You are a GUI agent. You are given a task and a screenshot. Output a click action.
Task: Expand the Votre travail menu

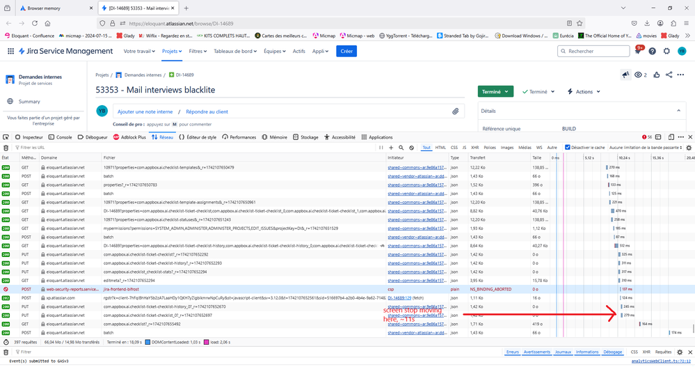(139, 51)
